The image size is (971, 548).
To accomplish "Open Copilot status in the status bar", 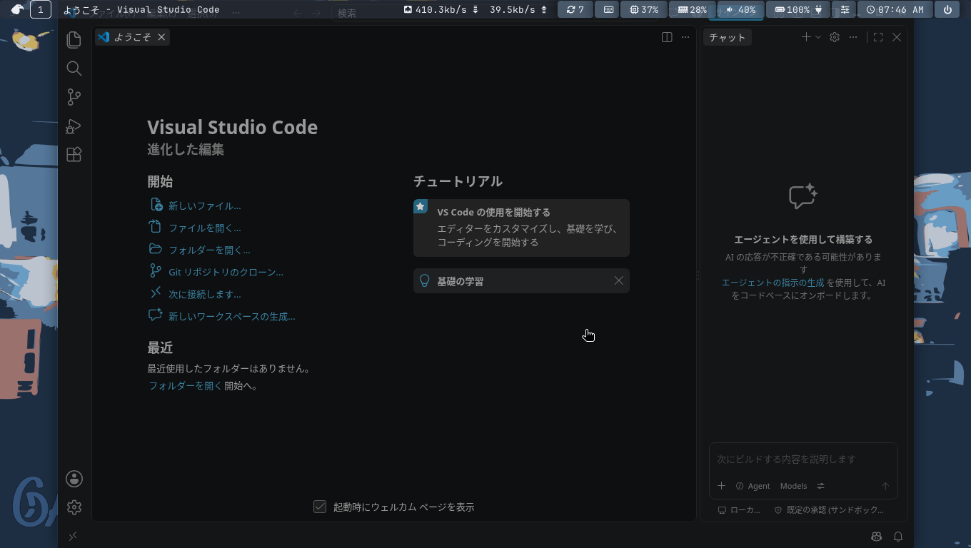I will coord(877,537).
